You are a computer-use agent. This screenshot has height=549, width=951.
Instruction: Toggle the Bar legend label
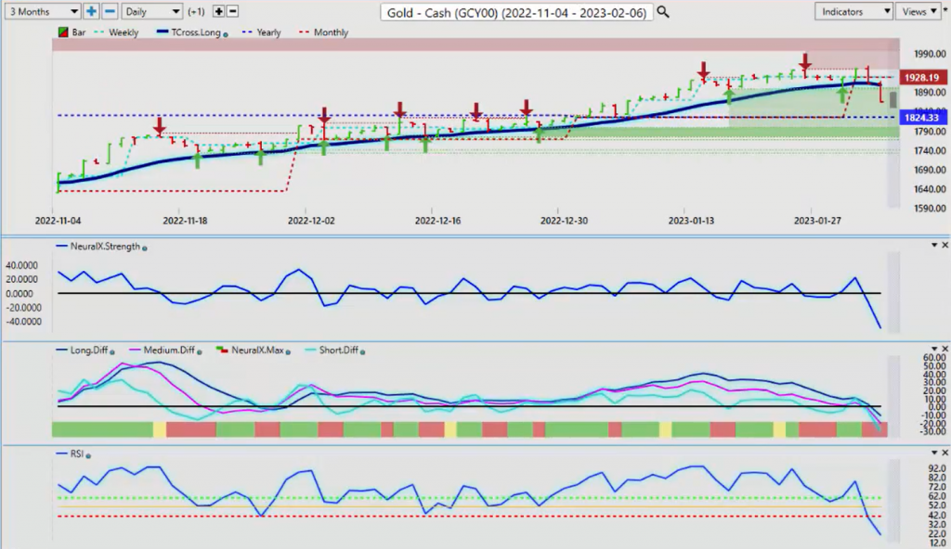click(x=79, y=32)
